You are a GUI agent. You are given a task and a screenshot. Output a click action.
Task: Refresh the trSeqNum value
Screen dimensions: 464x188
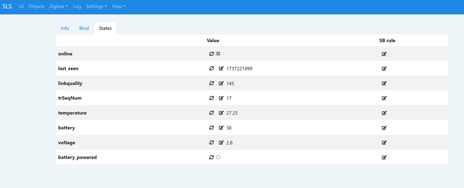point(211,98)
